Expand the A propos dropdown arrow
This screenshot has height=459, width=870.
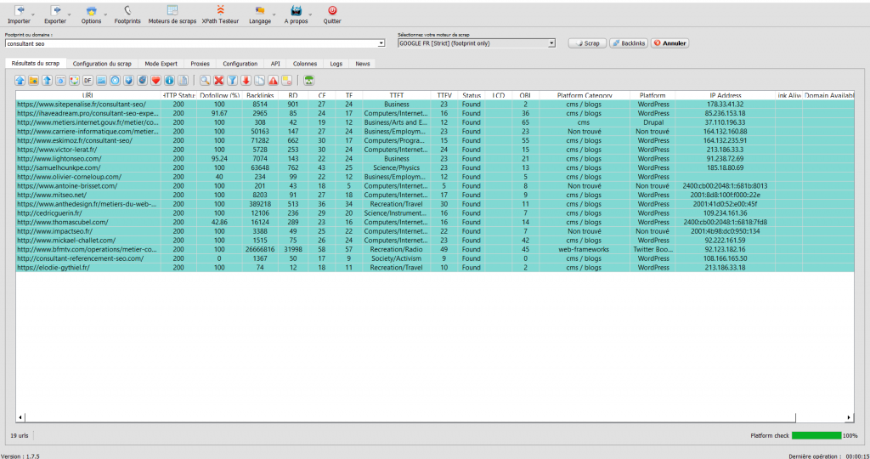pos(310,15)
